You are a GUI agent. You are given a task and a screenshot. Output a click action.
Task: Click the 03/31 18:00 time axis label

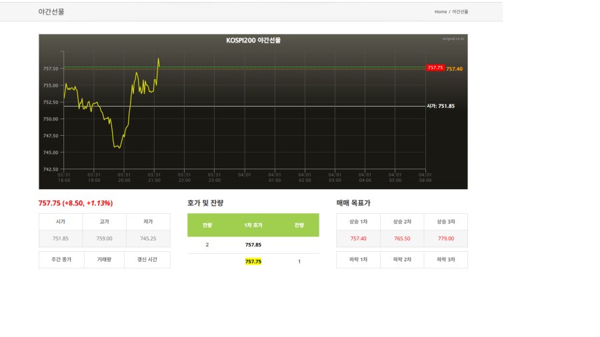[64, 177]
